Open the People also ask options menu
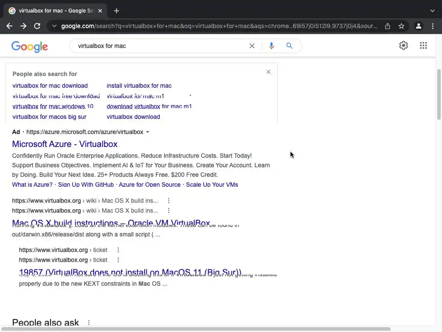 [89, 322]
